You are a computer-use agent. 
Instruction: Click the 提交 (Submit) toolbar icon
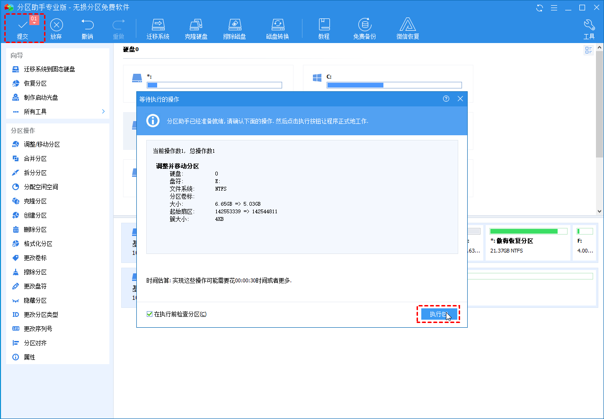pos(23,28)
